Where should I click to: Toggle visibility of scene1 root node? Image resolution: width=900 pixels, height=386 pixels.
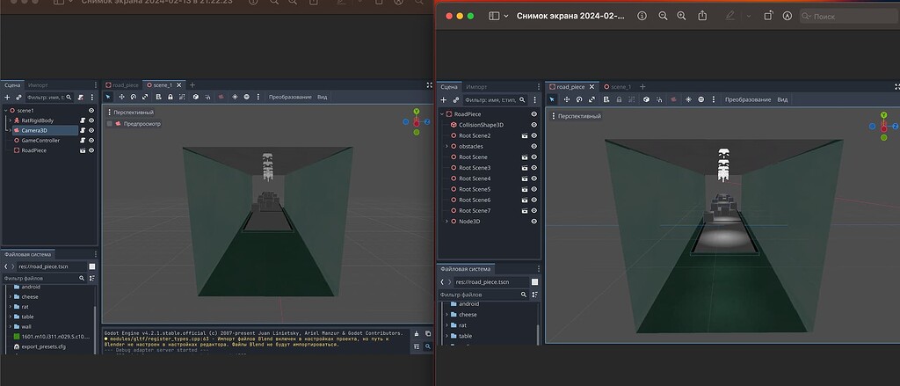click(x=91, y=110)
